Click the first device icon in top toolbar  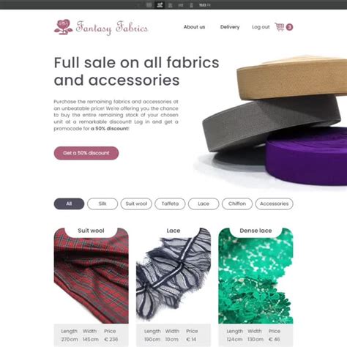149,5
